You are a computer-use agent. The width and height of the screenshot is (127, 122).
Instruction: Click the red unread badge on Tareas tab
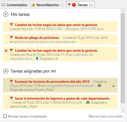[74, 5]
